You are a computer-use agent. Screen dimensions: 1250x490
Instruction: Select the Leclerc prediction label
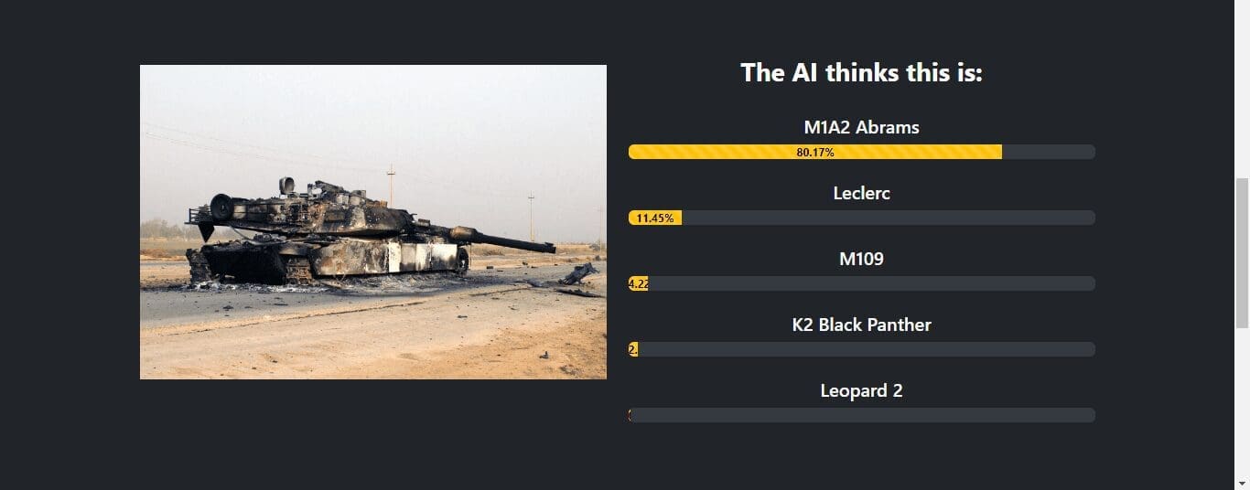(x=861, y=193)
